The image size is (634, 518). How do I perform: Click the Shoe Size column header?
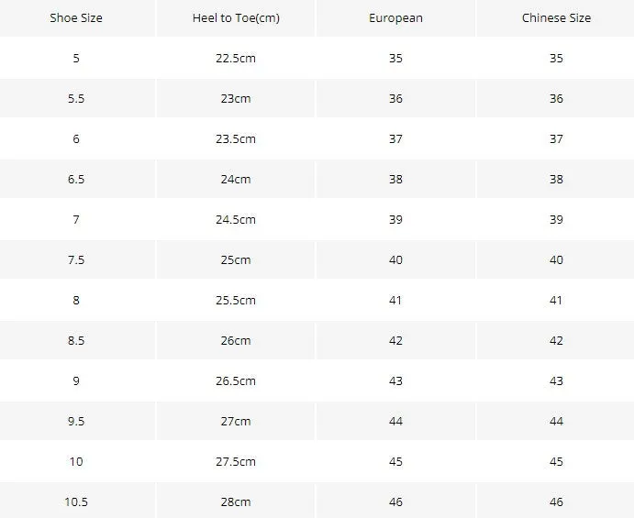click(x=76, y=18)
